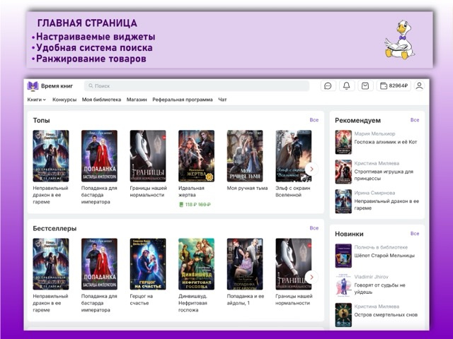
Task: Open Строптивая игрушка thumbnail
Action: tap(343, 172)
